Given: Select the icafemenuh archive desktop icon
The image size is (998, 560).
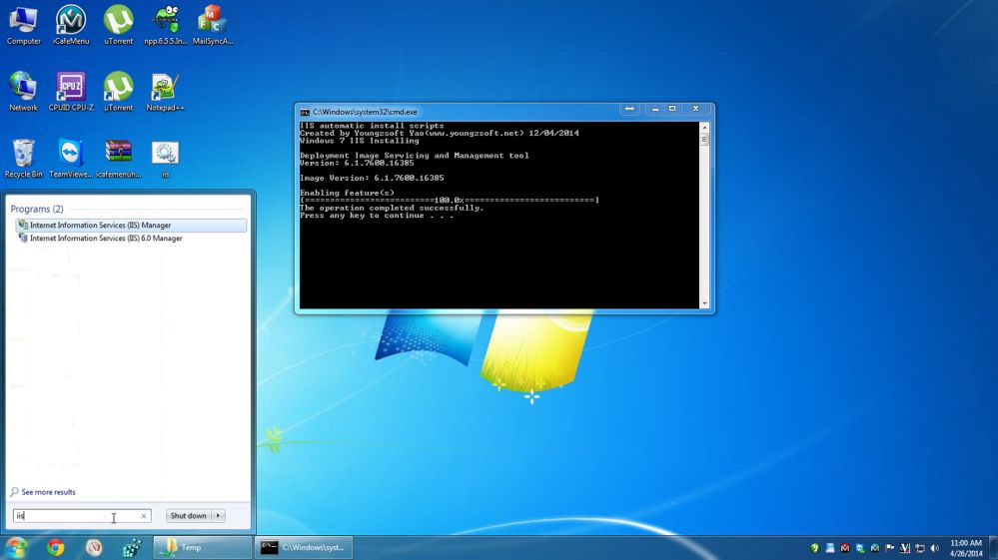Looking at the screenshot, I should tap(119, 159).
